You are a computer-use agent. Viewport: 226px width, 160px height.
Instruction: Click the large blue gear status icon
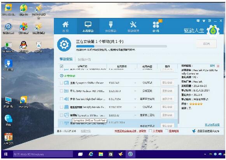tap(64, 44)
